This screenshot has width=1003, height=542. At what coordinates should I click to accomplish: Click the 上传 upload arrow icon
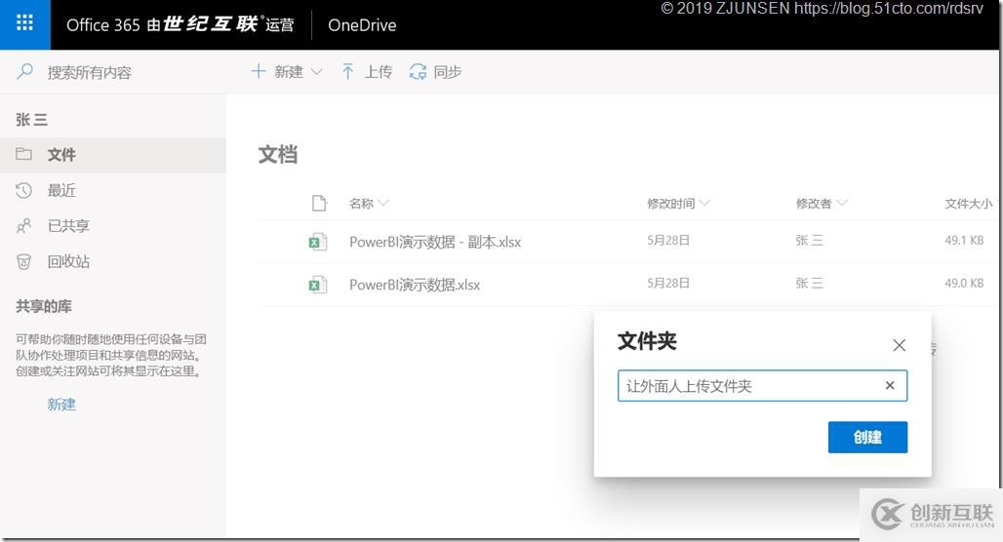(x=347, y=71)
